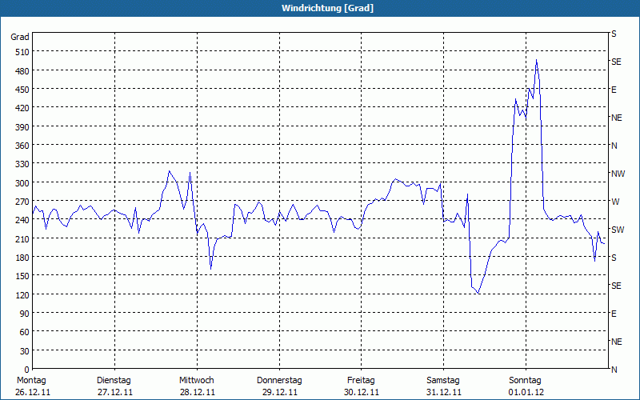This screenshot has width=640, height=400.
Task: Click the topmost S compass label
Action: click(x=614, y=34)
